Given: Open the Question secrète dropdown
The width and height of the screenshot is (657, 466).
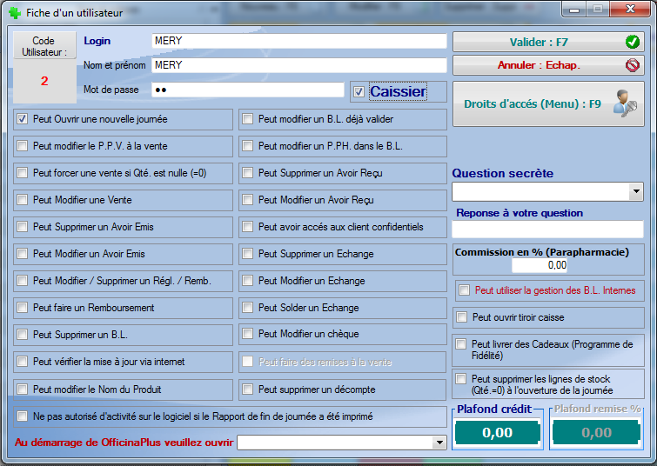Looking at the screenshot, I should point(635,191).
